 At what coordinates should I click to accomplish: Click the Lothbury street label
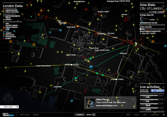(124, 15)
